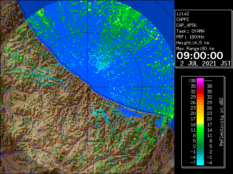Click the '---' legend upper limit

208,81
